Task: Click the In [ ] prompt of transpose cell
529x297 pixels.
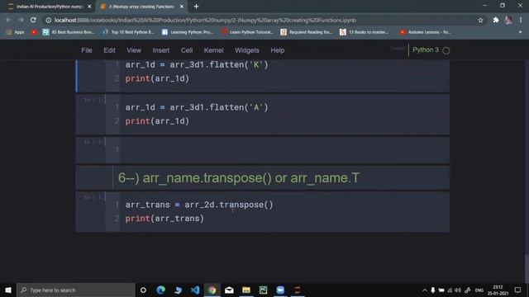Action: point(92,197)
